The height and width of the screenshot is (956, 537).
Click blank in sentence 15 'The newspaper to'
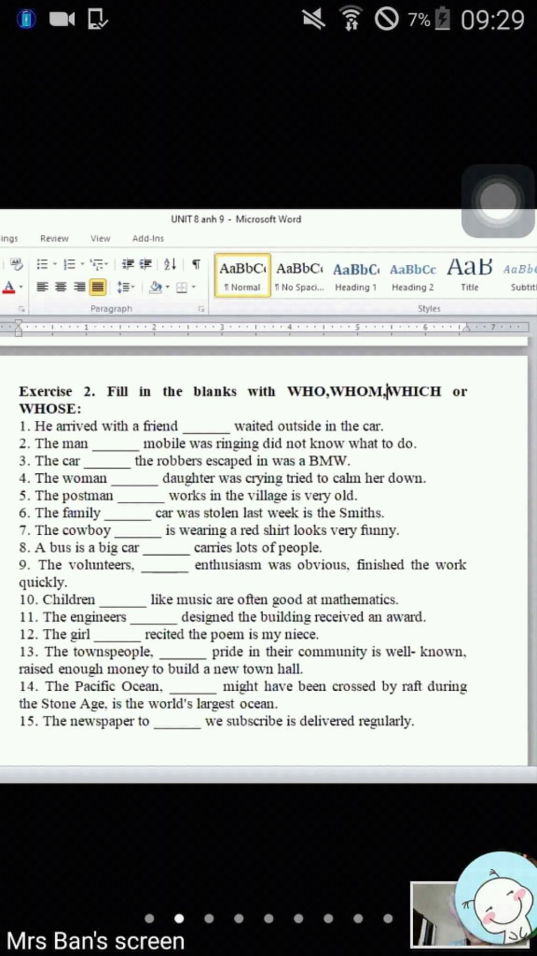[177, 722]
